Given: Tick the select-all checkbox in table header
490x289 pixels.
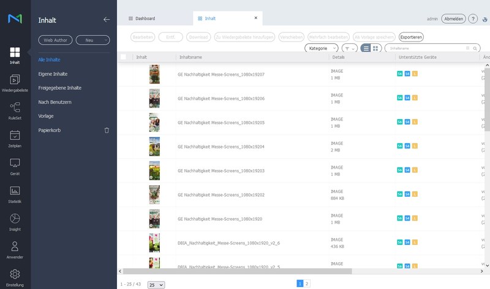Looking at the screenshot, I should point(123,57).
